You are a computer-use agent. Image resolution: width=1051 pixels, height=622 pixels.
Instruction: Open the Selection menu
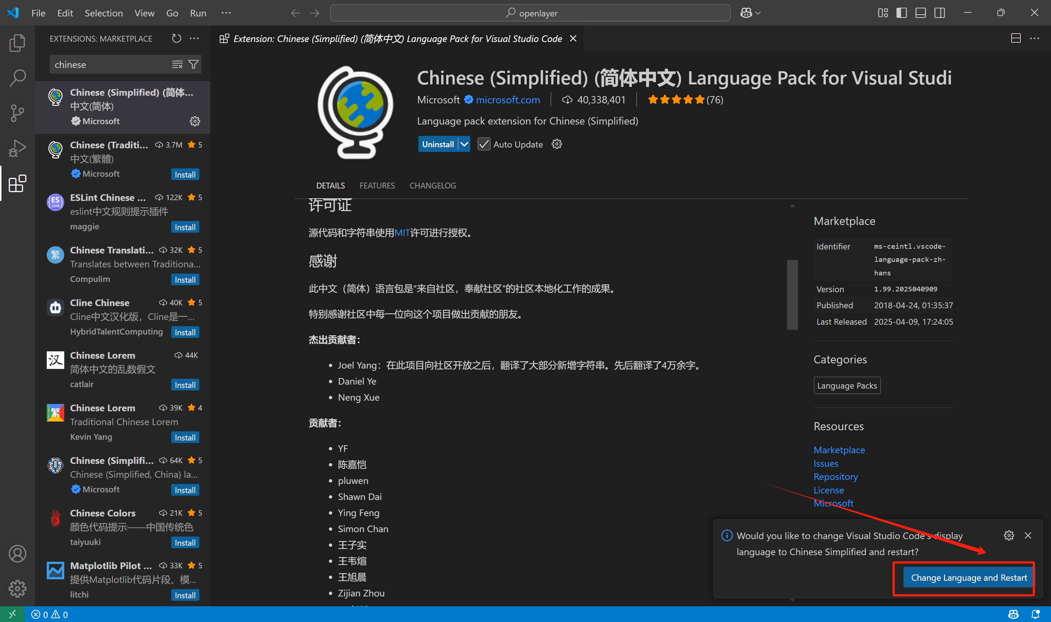click(103, 13)
